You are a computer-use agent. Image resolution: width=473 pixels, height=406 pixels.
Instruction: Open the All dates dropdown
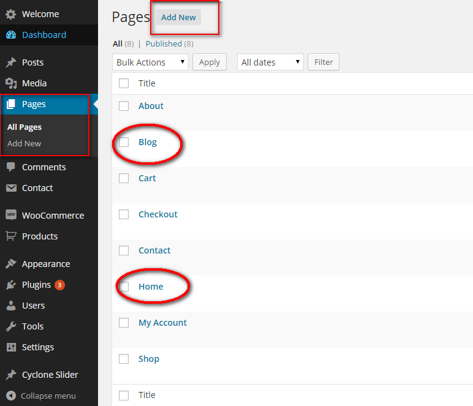point(270,62)
